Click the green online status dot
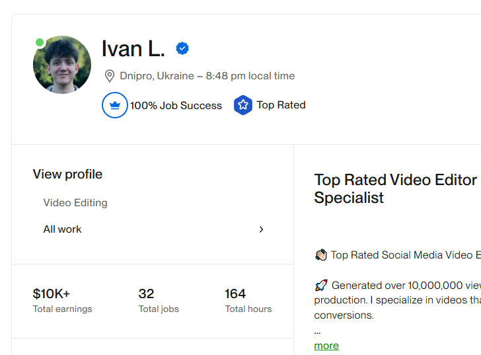This screenshot has width=481, height=355. click(x=40, y=42)
